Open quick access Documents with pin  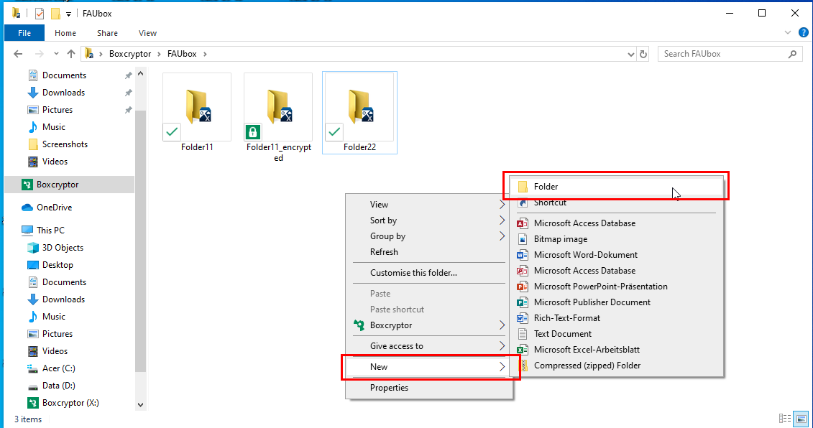coord(64,75)
